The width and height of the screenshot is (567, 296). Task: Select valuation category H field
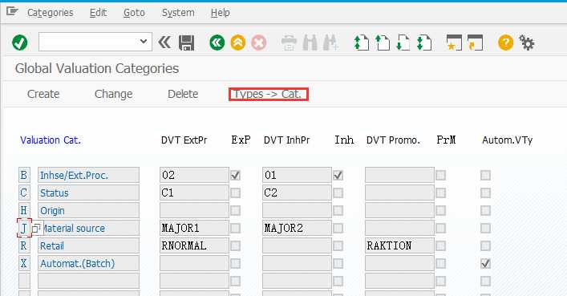click(x=24, y=211)
